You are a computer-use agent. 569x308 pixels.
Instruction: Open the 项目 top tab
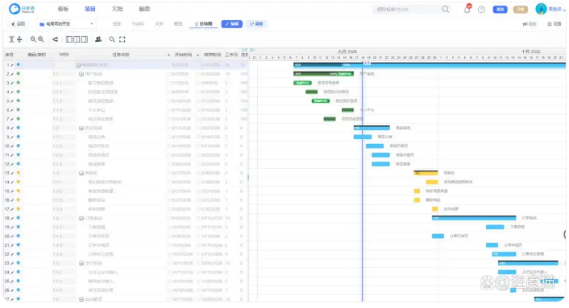[x=90, y=9]
